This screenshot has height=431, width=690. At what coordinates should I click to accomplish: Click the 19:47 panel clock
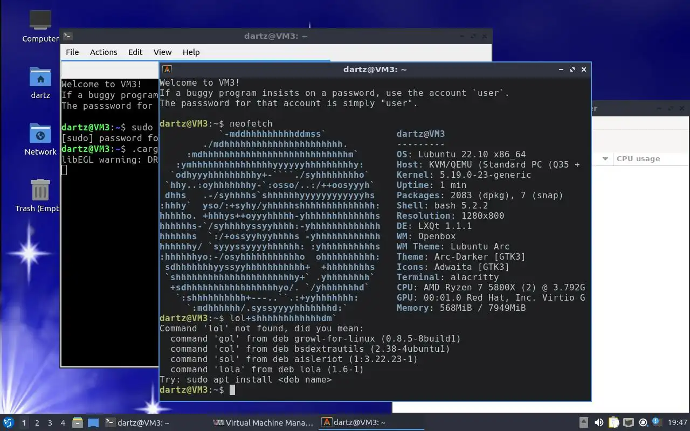coord(677,423)
